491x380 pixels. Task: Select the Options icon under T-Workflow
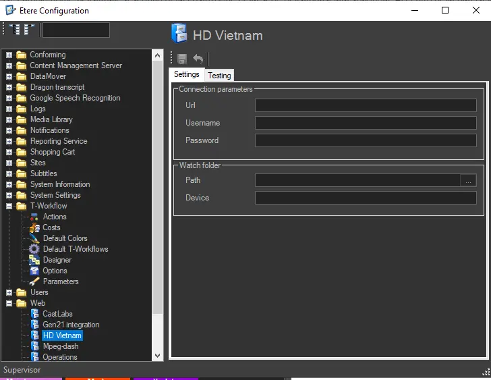click(x=34, y=271)
